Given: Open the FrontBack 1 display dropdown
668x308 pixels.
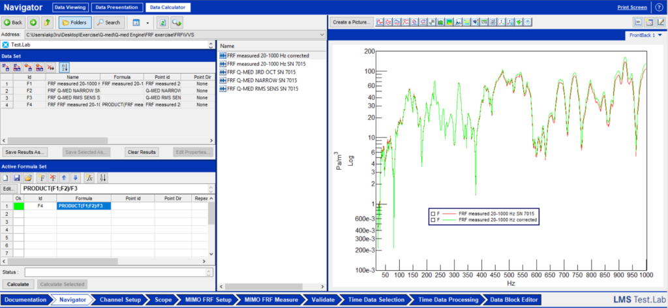Looking at the screenshot, I should tap(660, 35).
